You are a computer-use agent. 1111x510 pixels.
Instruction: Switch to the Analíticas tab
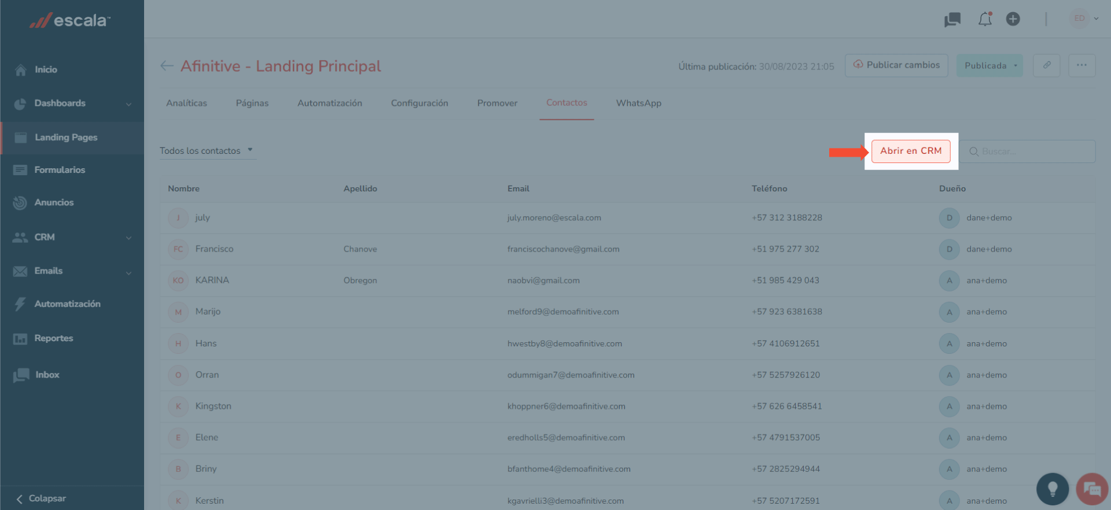click(x=186, y=103)
